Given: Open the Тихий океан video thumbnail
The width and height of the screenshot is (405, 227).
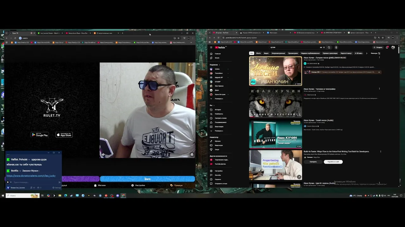Looking at the screenshot, I should click(x=276, y=134).
